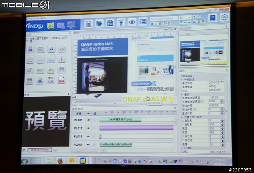Image resolution: width=254 pixels, height=173 pixels.
Task: Click the eye preview icon in top toolbar
Action: (132, 22)
